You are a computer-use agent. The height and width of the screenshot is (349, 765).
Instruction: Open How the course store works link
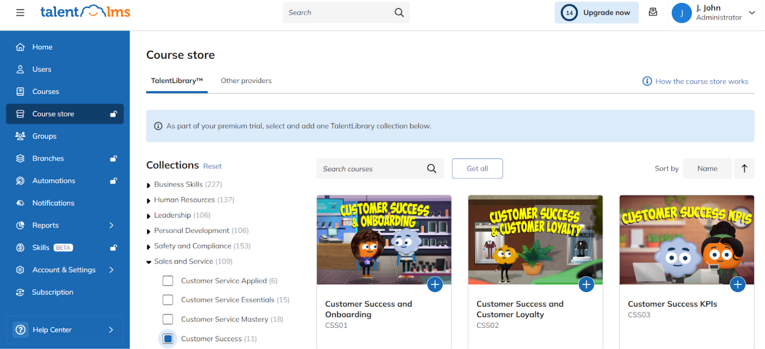(x=695, y=81)
